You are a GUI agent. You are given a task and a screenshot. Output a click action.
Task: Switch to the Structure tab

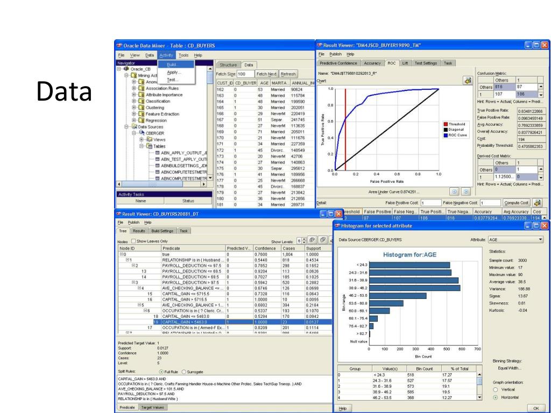[x=228, y=65]
